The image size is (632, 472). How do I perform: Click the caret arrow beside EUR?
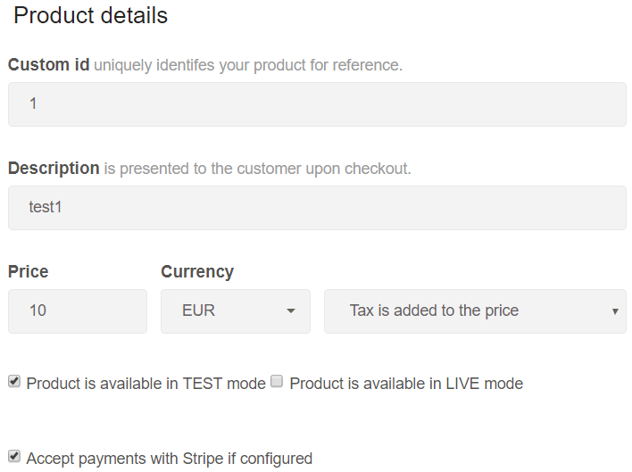coord(291,311)
